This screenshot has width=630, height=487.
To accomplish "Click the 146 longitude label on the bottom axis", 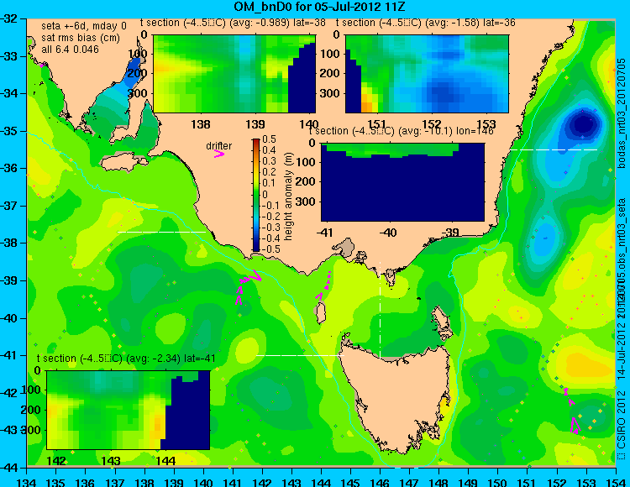I will tap(380, 482).
